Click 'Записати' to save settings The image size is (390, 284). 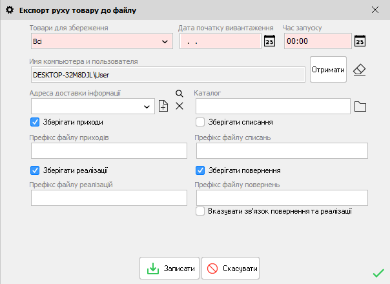pyautogui.click(x=169, y=268)
